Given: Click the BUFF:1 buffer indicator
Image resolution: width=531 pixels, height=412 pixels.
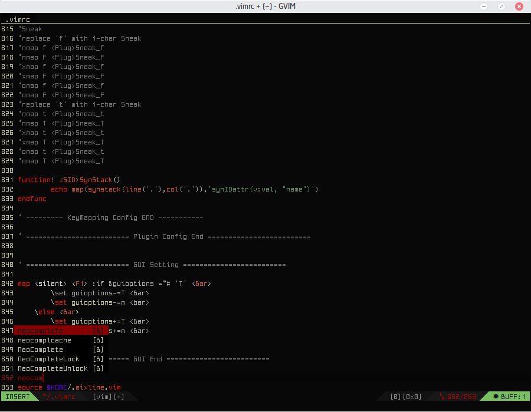Looking at the screenshot, I should coord(513,397).
